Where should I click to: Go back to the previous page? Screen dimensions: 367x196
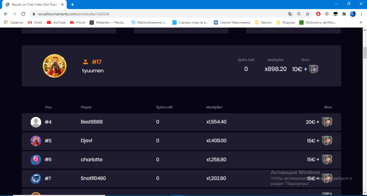click(6, 14)
